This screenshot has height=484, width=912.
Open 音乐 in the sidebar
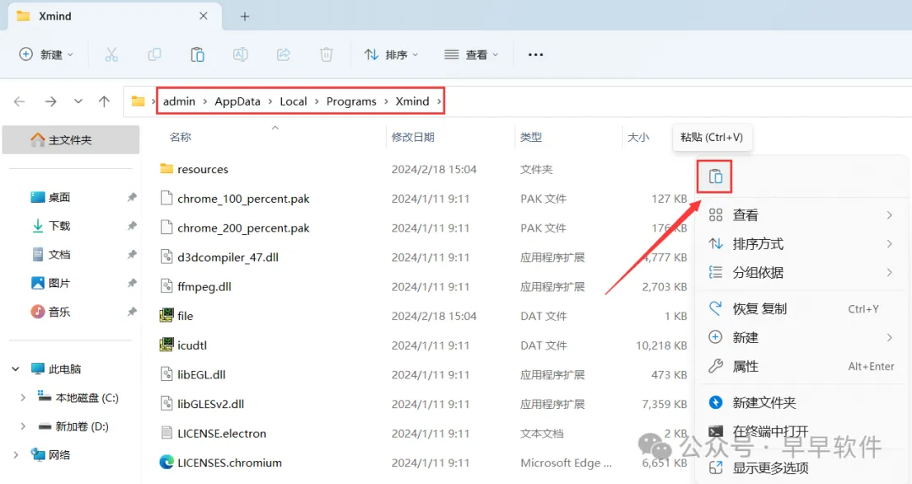tap(59, 312)
